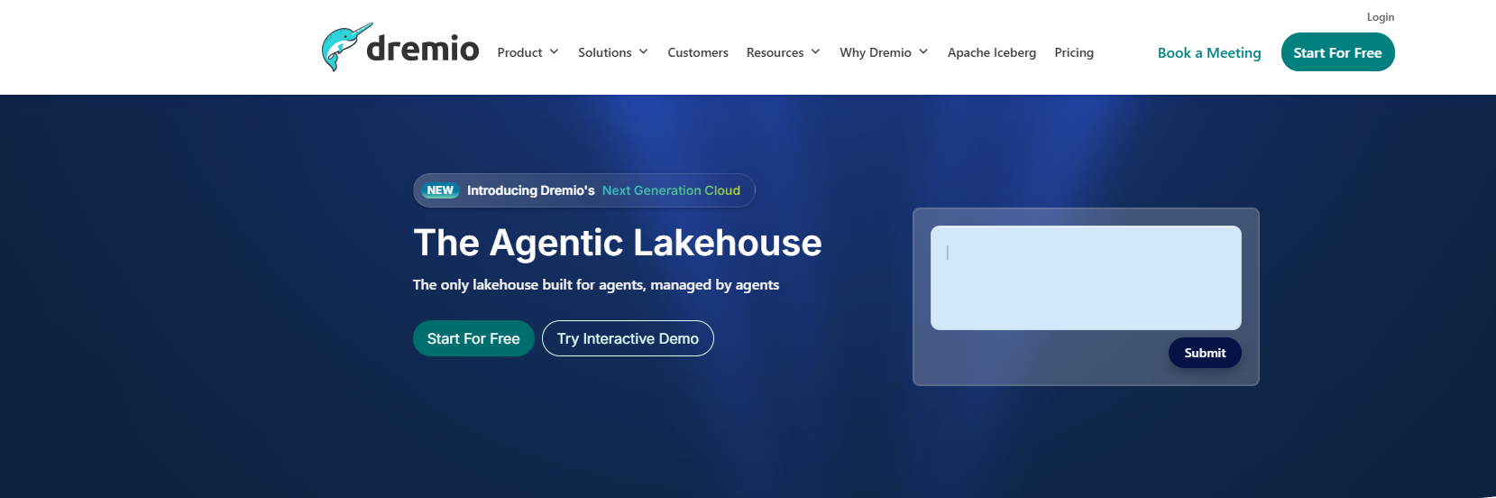Click the NEW badge in the announcement pill
Screen dimensions: 1496x498
tap(440, 190)
